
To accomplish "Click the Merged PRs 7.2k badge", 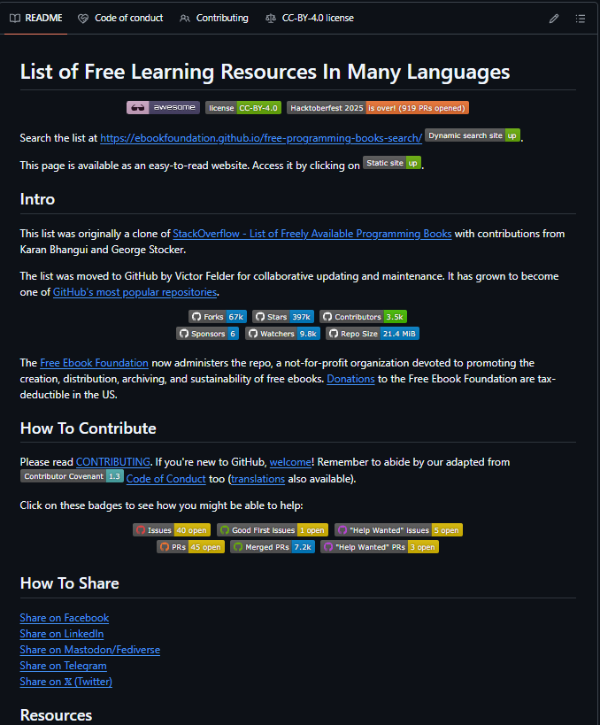I will 273,547.
